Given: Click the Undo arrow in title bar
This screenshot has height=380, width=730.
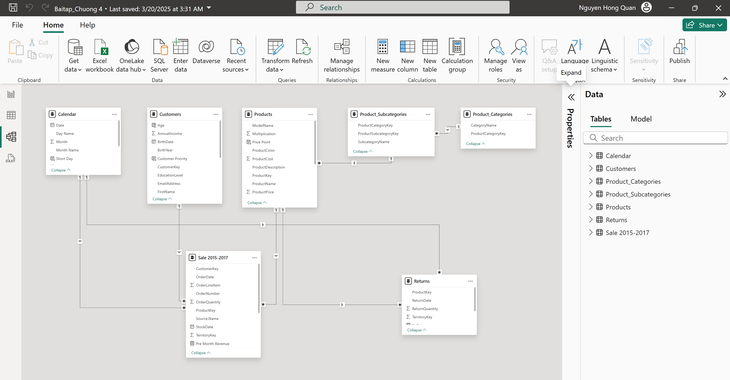Looking at the screenshot, I should (x=29, y=8).
